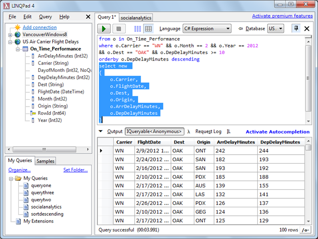Expand the VancouverWindows8 connection node

coord(10,35)
